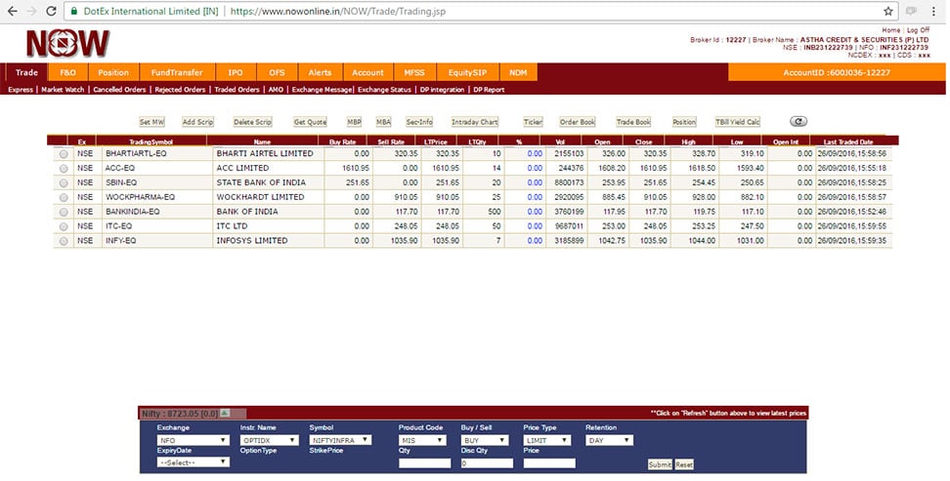
Task: Click the Submit order button
Action: point(660,464)
